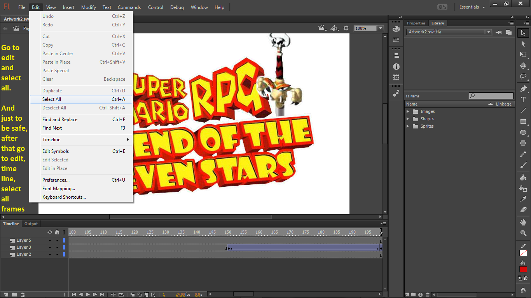The height and width of the screenshot is (298, 531).
Task: Open the Essentials workspace dropdown
Action: [x=472, y=7]
